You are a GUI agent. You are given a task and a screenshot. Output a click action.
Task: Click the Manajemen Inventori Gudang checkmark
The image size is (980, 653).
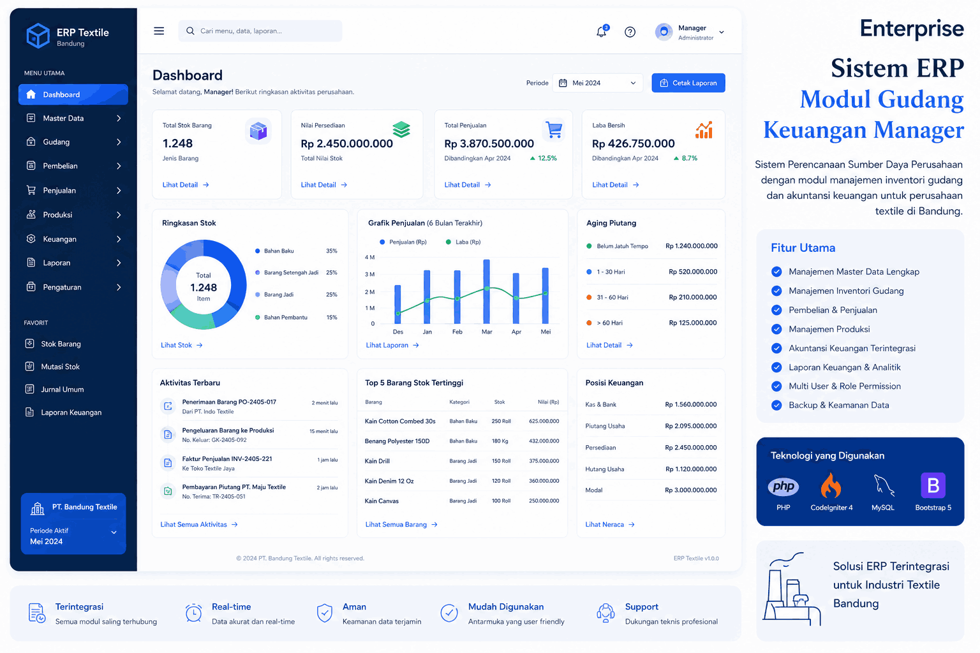point(776,291)
